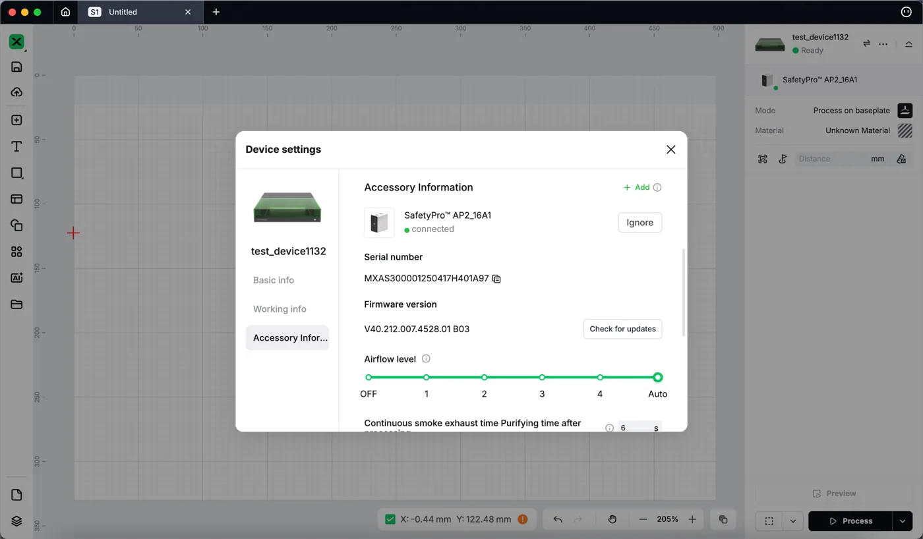
Task: Click the undo arrow in bottom toolbar
Action: (x=558, y=519)
